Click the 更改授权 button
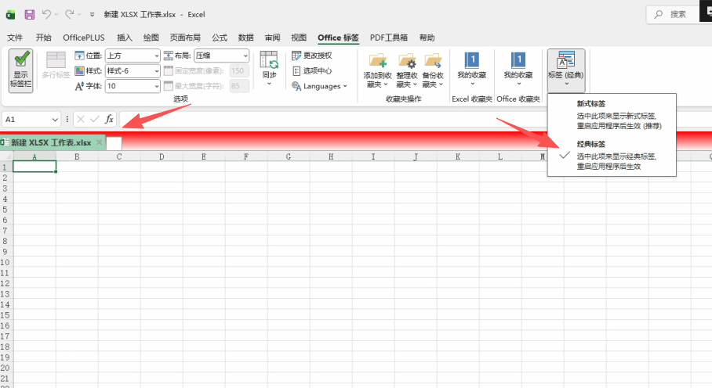This screenshot has height=388, width=712. point(311,56)
